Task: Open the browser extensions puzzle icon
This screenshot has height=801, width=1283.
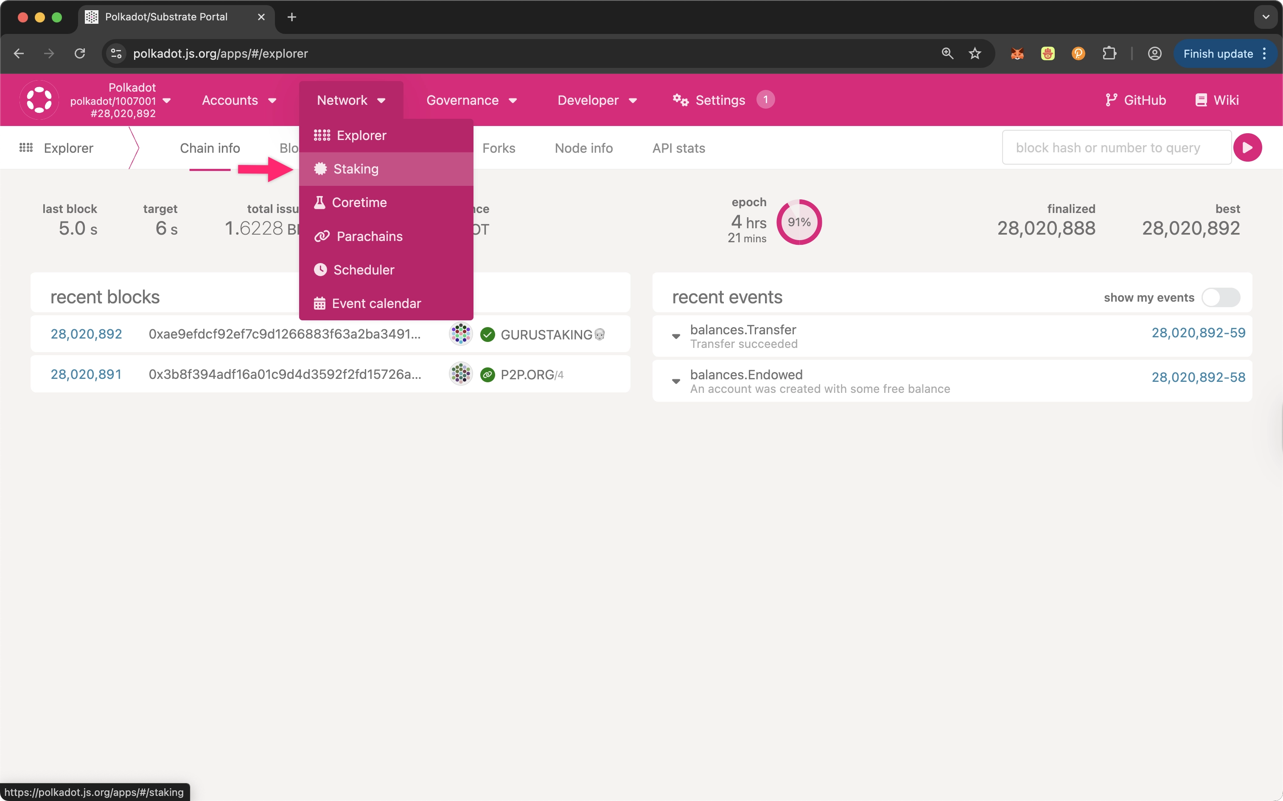Action: 1109,53
